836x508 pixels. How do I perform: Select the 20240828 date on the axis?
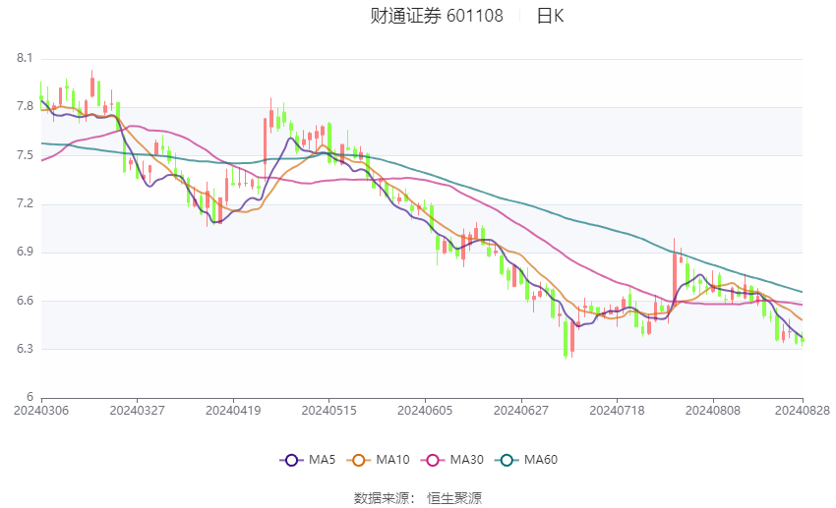click(803, 410)
